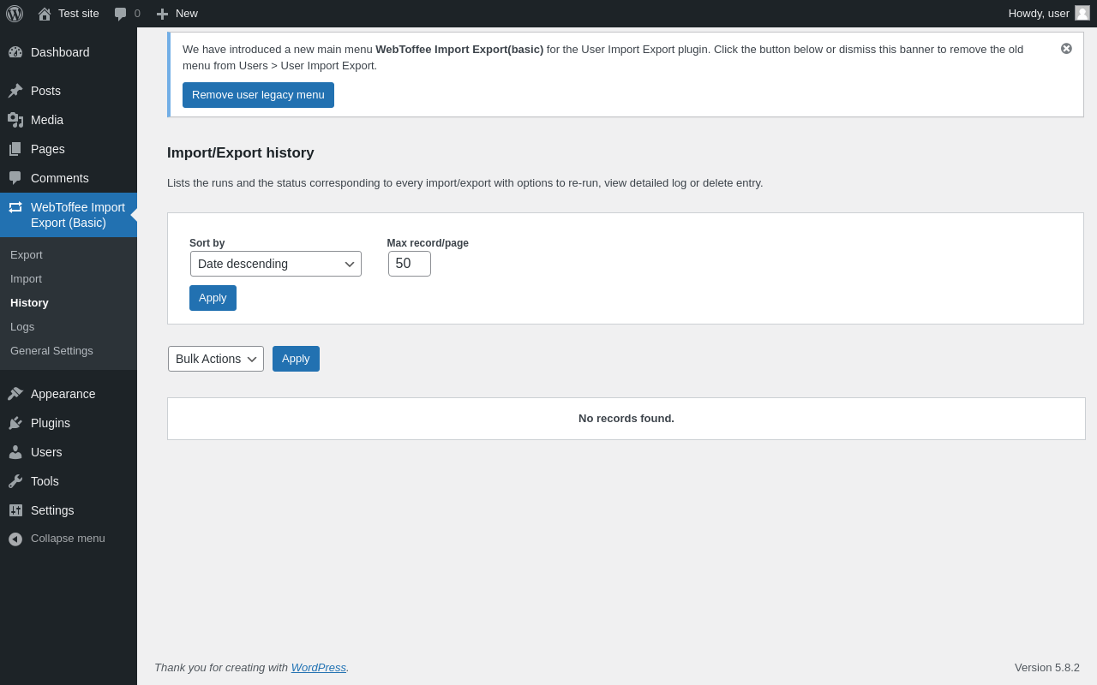
Task: Click the Test site home icon
Action: click(x=45, y=14)
